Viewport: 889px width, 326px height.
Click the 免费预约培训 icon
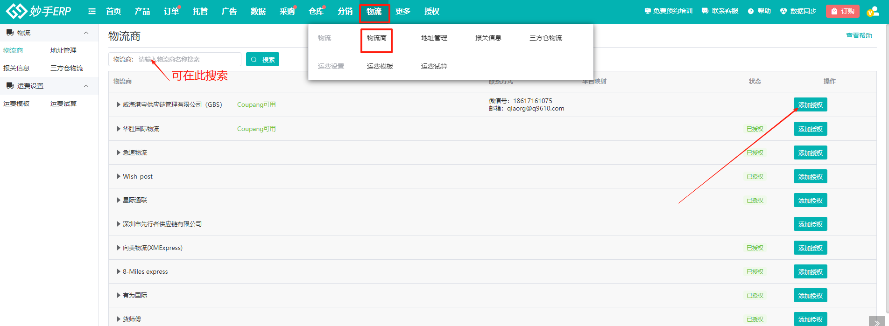648,11
